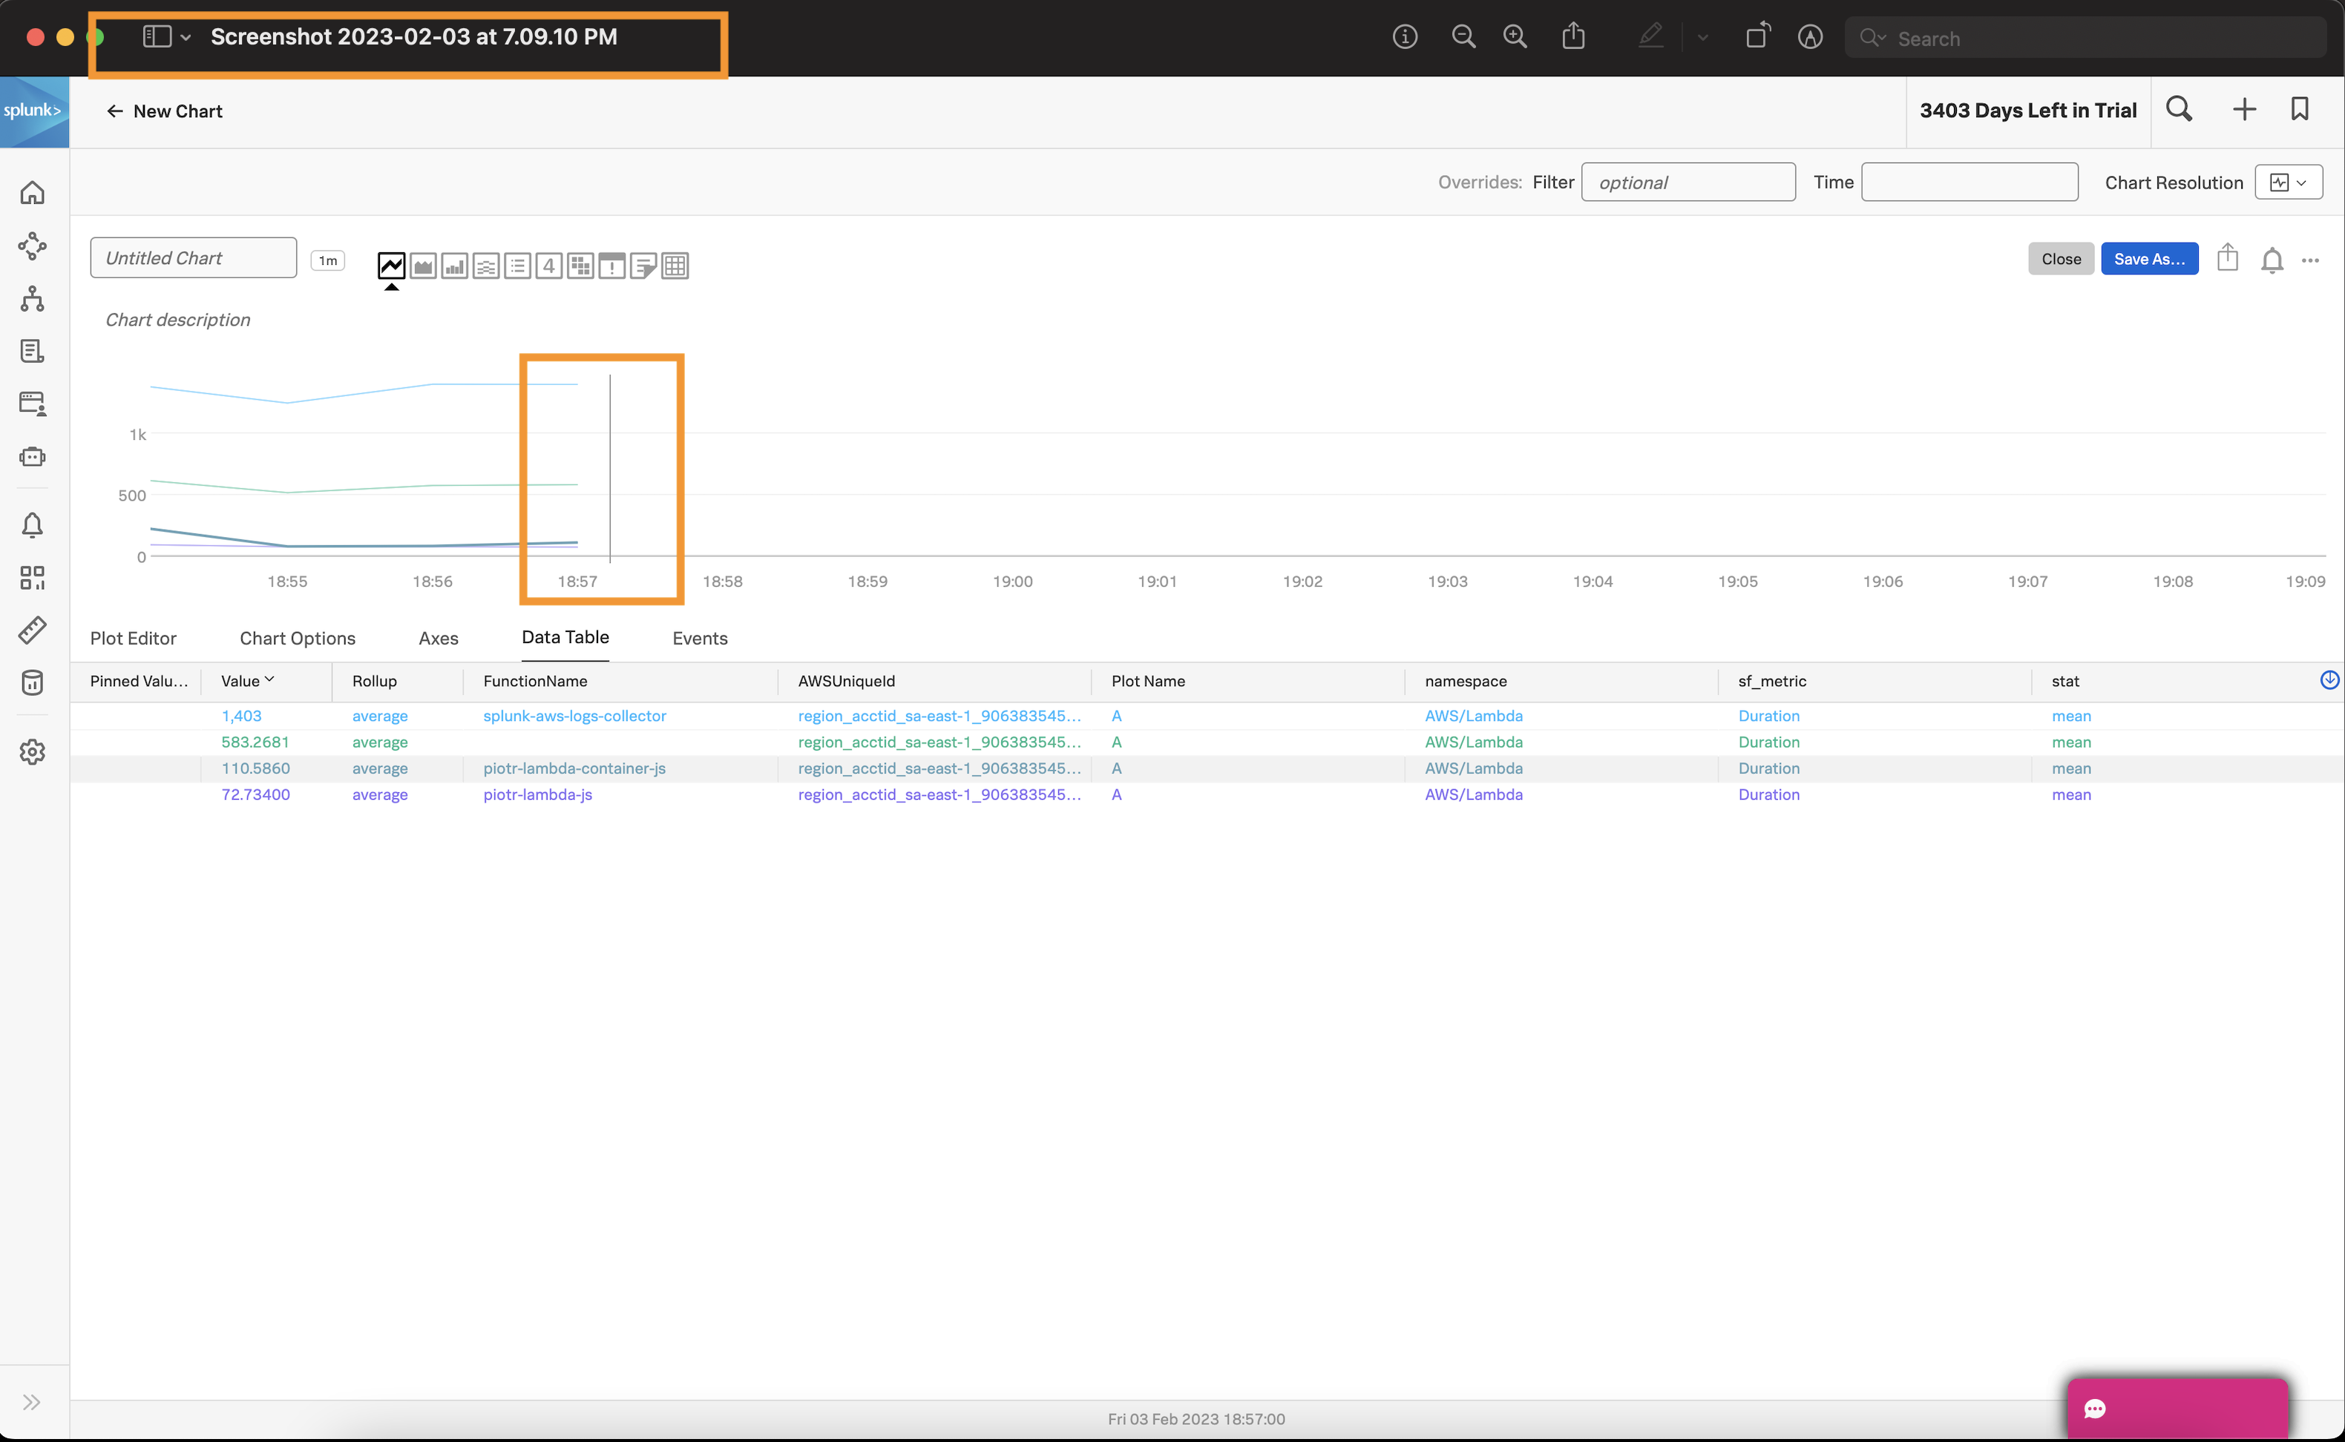2345x1442 pixels.
Task: Switch to the Plot Editor tab
Action: pos(133,638)
